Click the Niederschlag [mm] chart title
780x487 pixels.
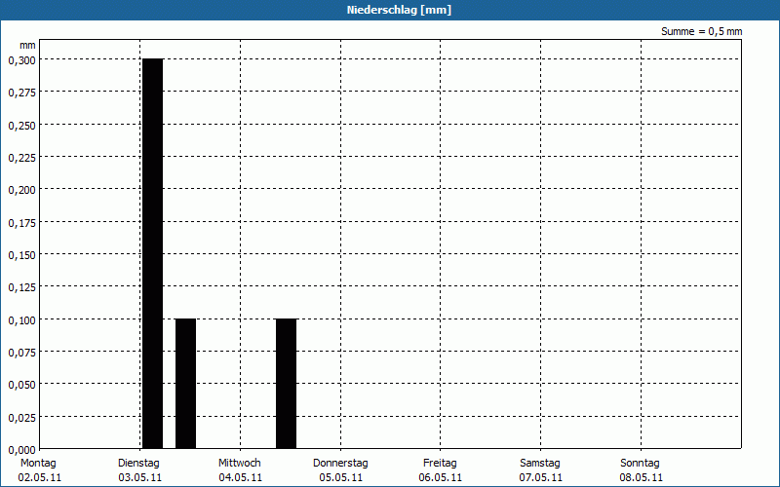(x=399, y=10)
